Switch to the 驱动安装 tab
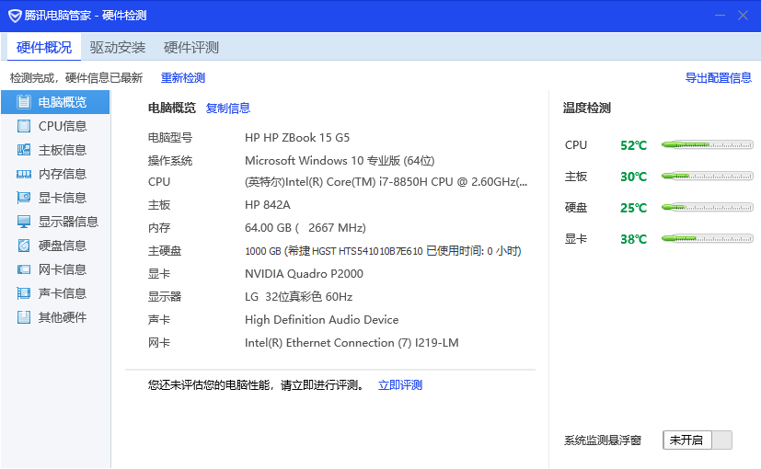 click(118, 47)
